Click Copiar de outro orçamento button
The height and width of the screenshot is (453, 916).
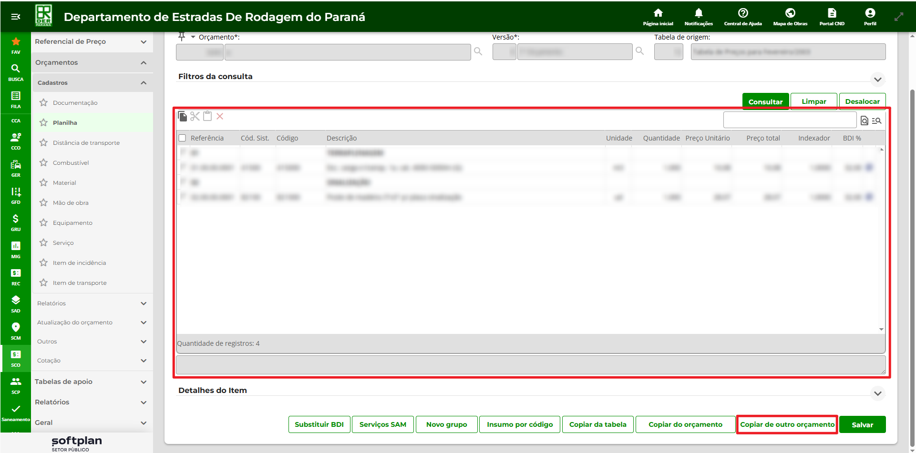tap(787, 424)
